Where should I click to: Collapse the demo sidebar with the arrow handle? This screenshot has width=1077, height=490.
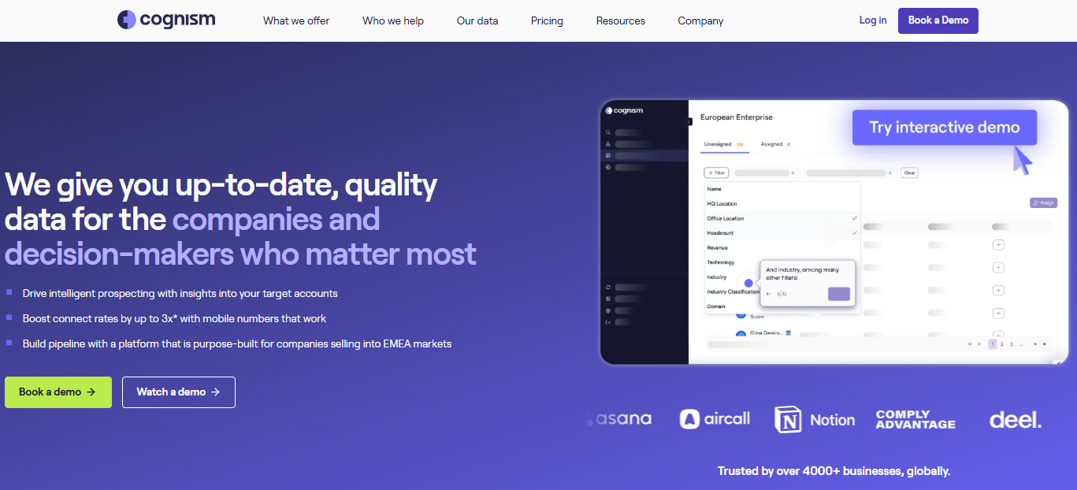(689, 121)
